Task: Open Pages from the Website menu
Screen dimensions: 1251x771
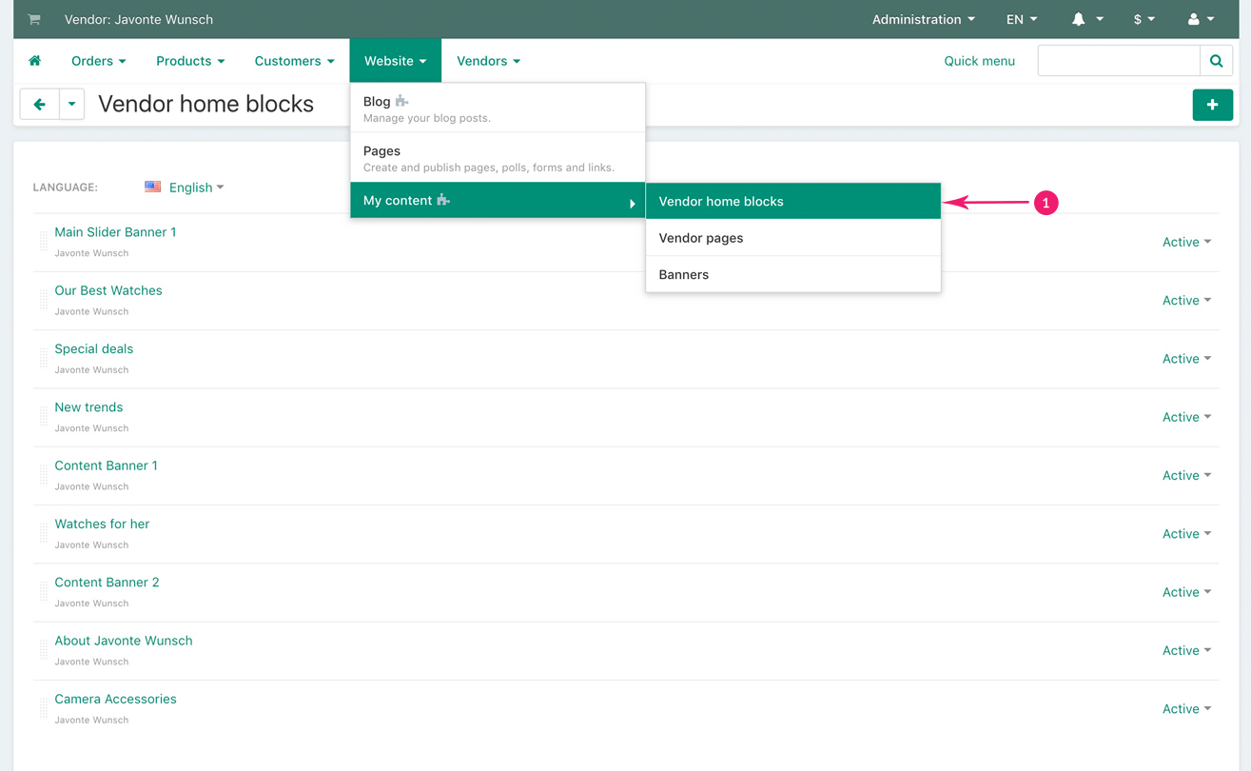Action: (x=381, y=151)
